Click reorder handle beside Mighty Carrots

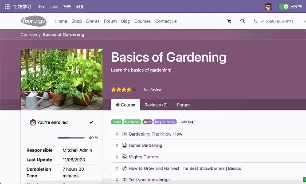(x=117, y=157)
